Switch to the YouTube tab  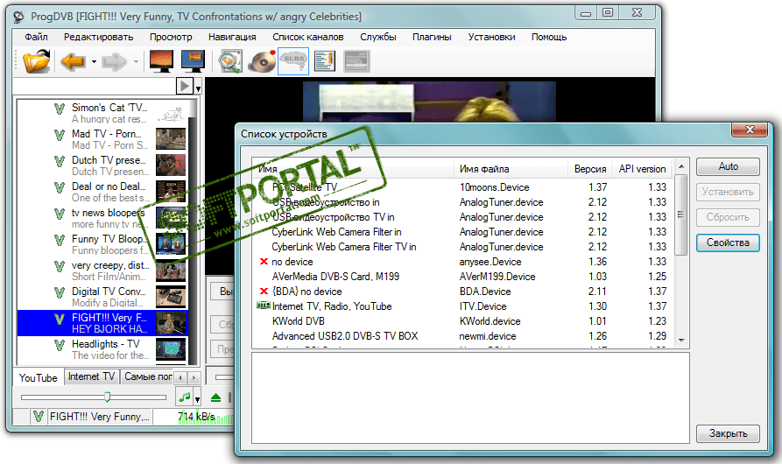39,378
